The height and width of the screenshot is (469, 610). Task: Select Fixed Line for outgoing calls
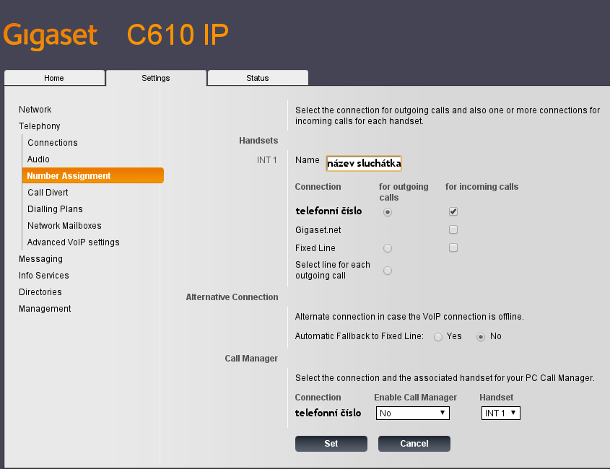tap(388, 248)
